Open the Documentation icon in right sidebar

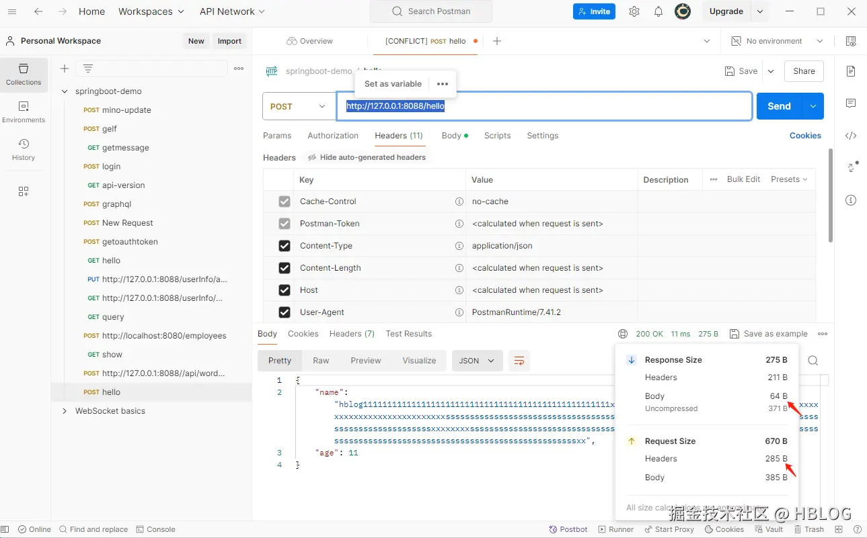click(x=851, y=71)
